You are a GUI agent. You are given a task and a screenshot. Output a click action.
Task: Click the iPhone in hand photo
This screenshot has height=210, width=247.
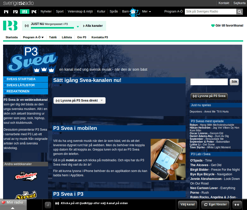tap(168, 159)
